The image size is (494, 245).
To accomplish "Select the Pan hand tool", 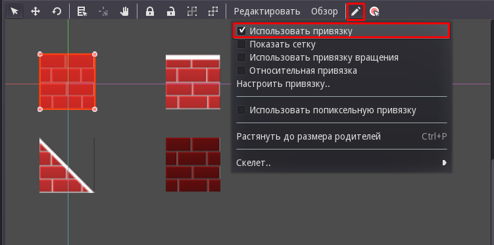I will coord(125,12).
